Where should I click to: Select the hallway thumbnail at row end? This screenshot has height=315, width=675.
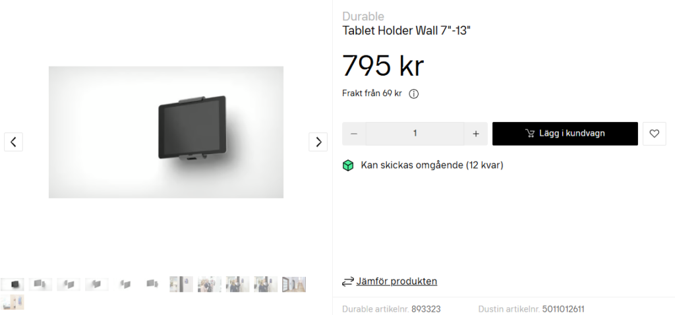(x=294, y=285)
